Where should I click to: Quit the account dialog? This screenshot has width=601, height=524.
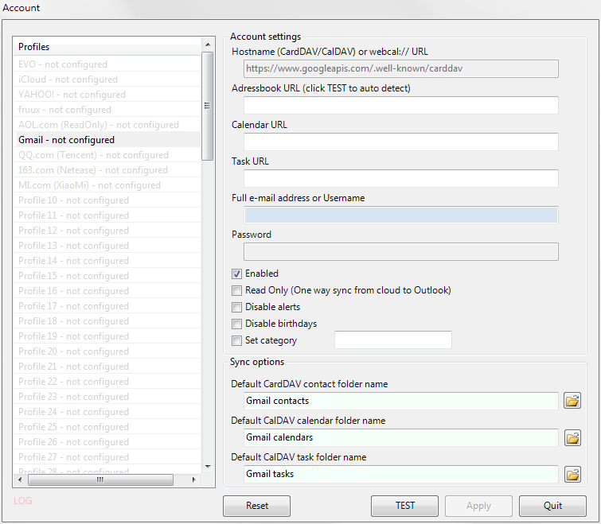(552, 506)
